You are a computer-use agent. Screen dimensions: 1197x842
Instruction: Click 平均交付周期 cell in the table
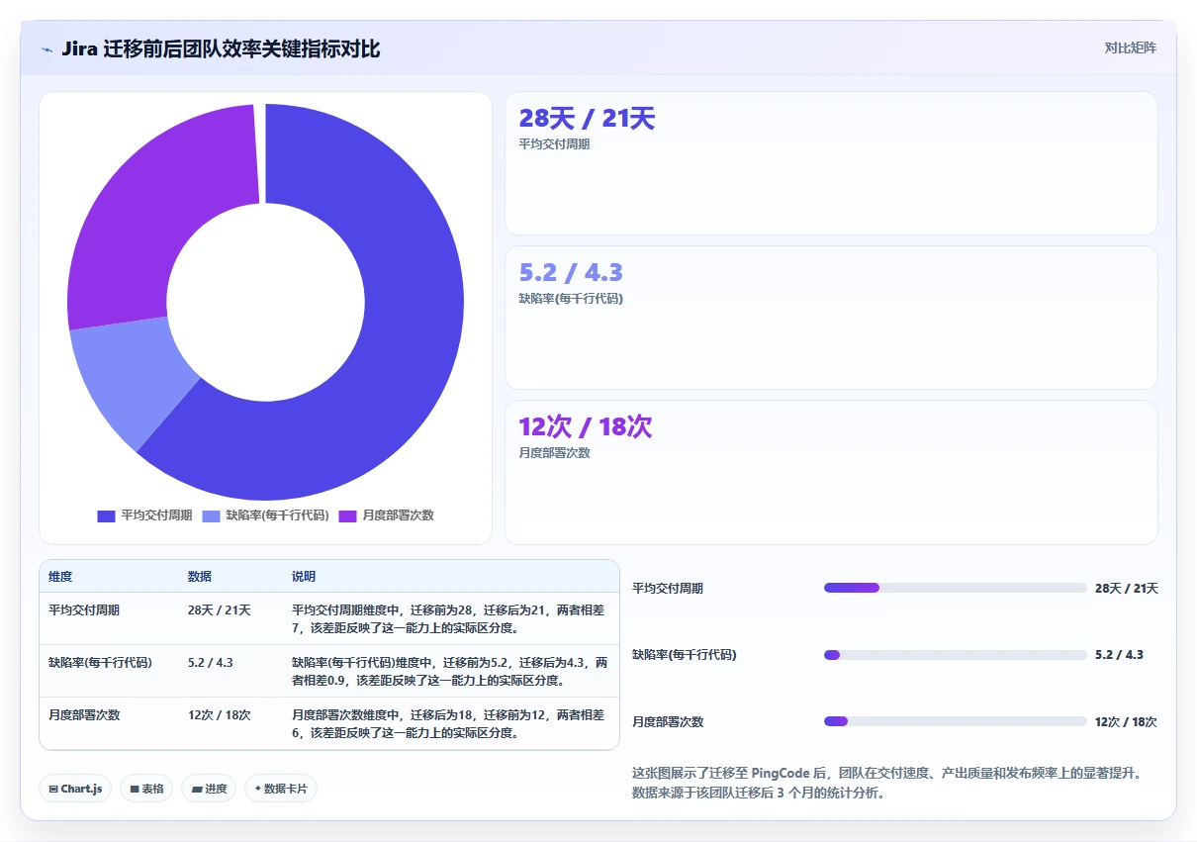tap(84, 610)
